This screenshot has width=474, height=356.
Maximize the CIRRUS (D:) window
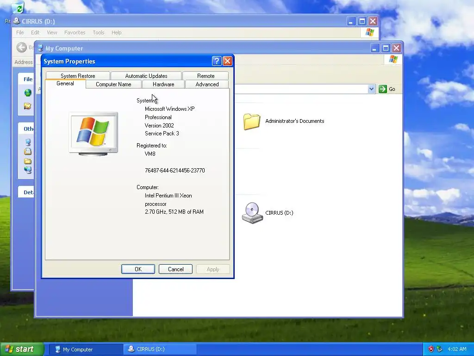pyautogui.click(x=362, y=21)
